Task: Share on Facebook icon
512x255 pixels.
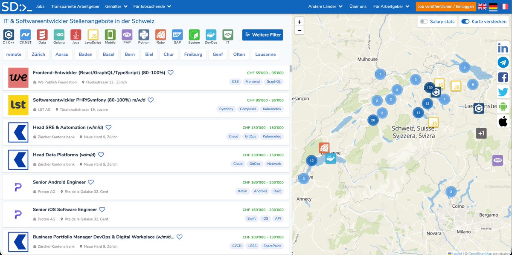Action: click(x=503, y=77)
